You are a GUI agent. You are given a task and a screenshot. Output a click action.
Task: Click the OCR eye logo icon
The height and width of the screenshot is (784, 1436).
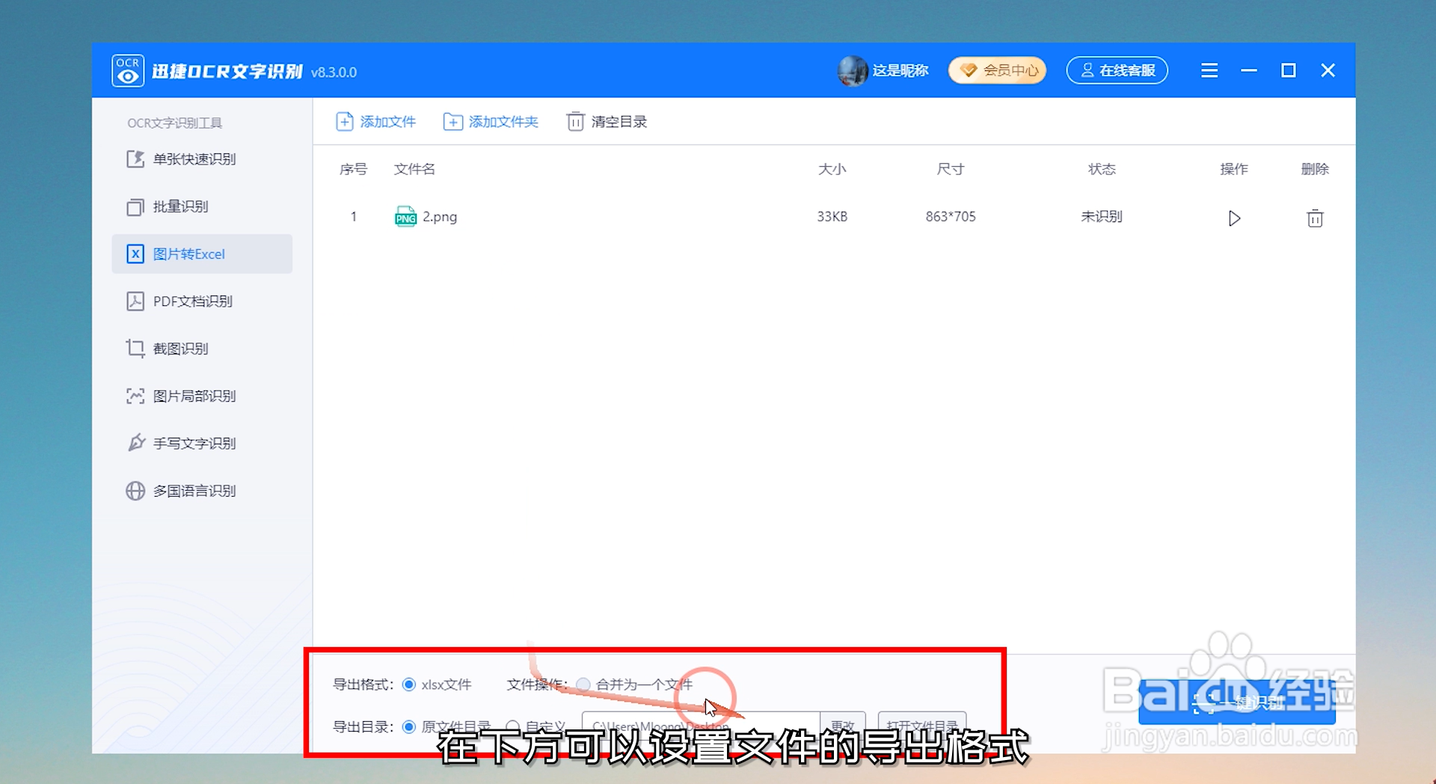pyautogui.click(x=128, y=71)
